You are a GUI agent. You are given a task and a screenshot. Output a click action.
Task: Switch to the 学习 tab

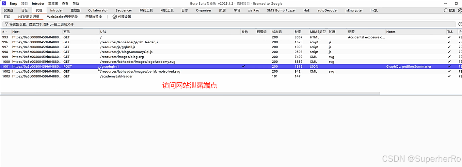tap(237, 10)
